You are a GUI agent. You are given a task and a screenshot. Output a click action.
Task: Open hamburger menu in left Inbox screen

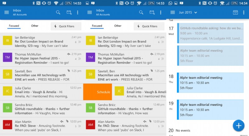(7, 12)
